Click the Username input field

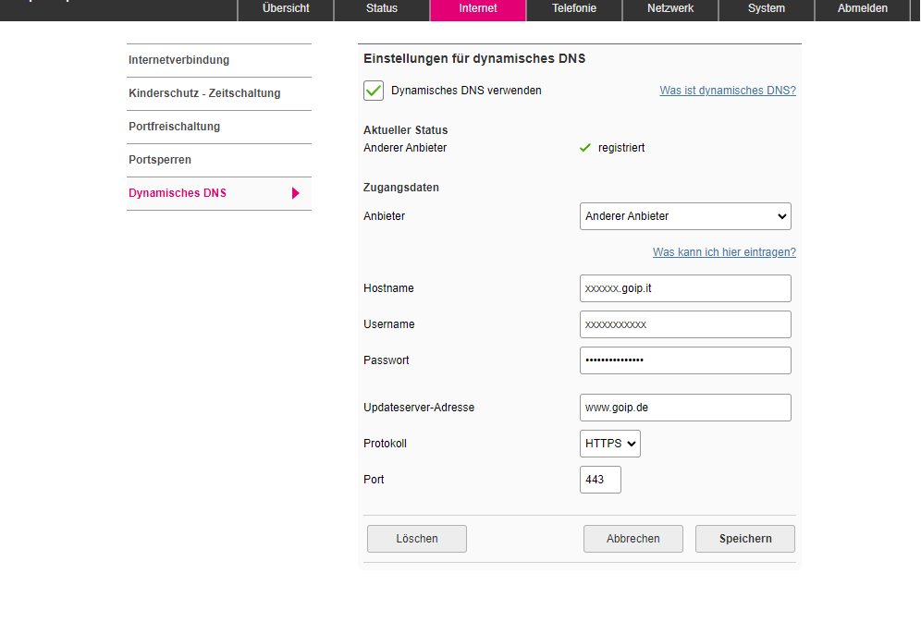685,324
